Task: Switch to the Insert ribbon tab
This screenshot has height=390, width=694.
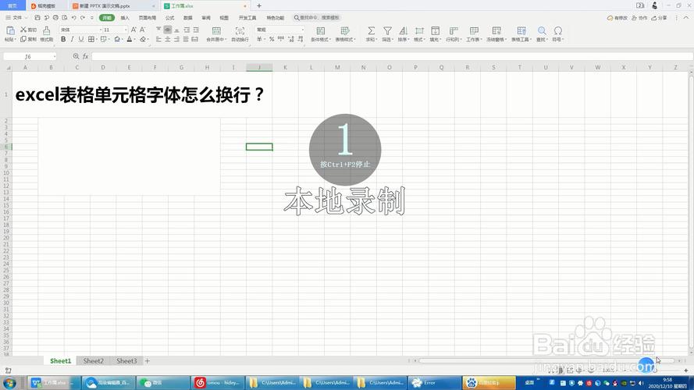Action: click(x=125, y=18)
